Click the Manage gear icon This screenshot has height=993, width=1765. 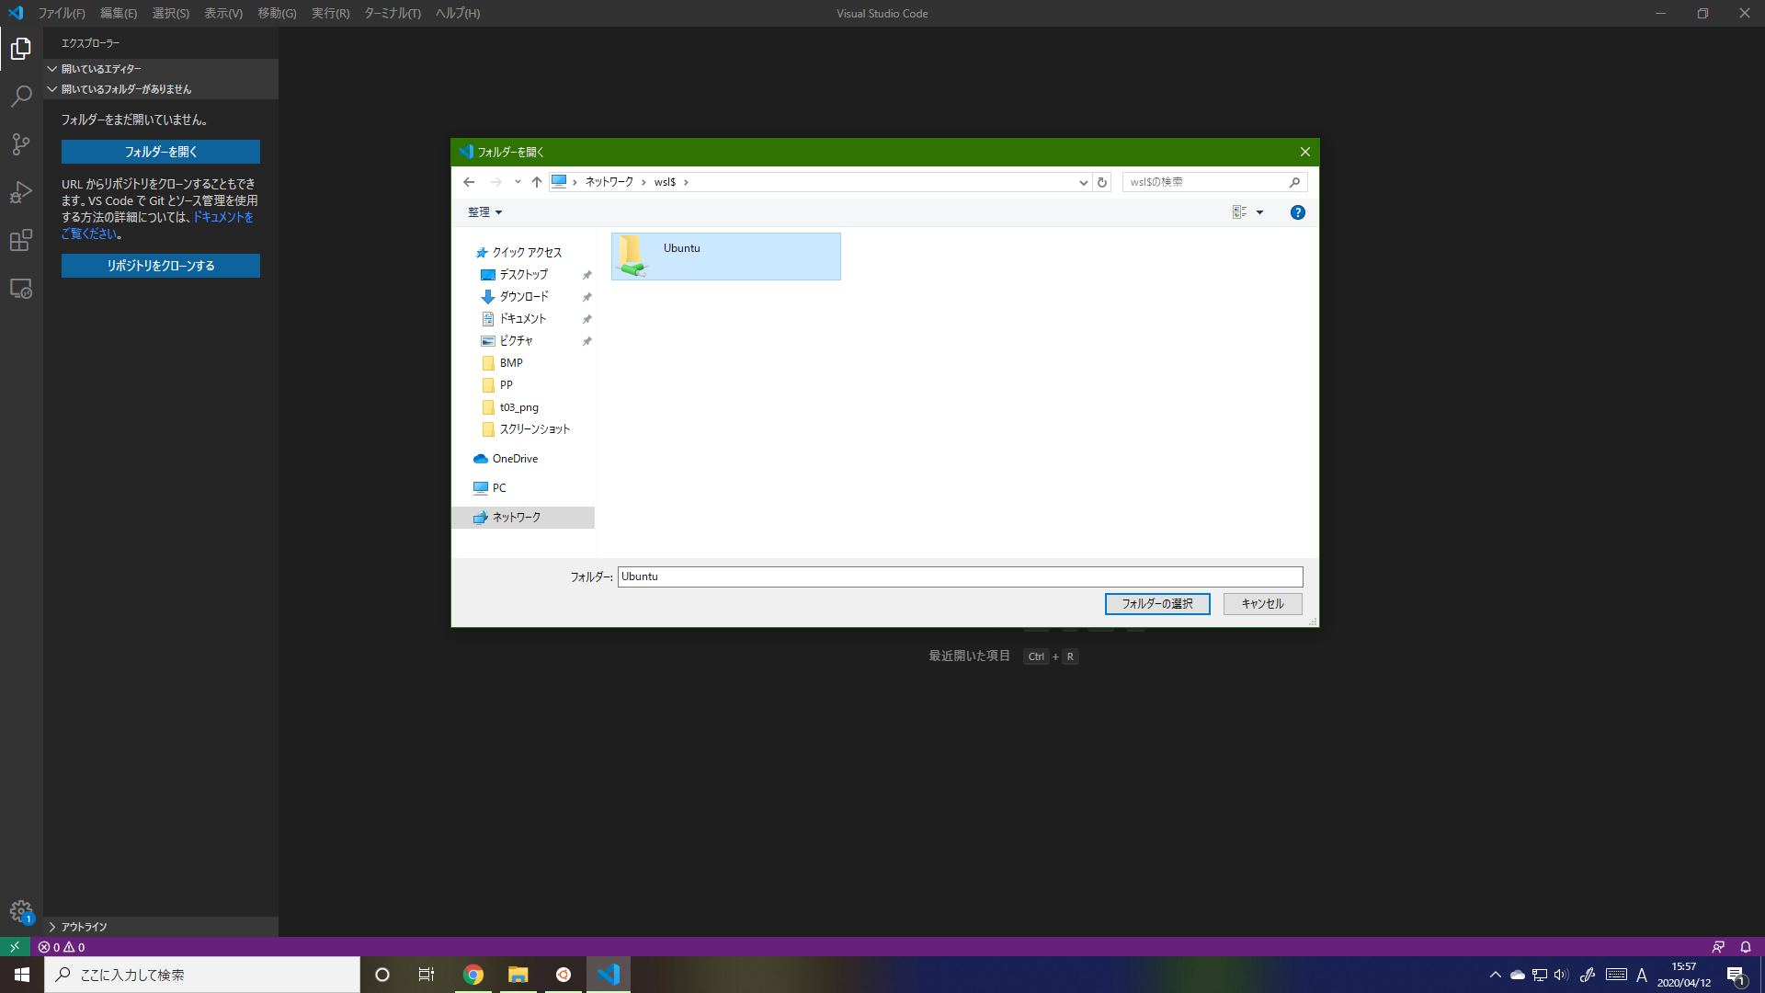[21, 910]
